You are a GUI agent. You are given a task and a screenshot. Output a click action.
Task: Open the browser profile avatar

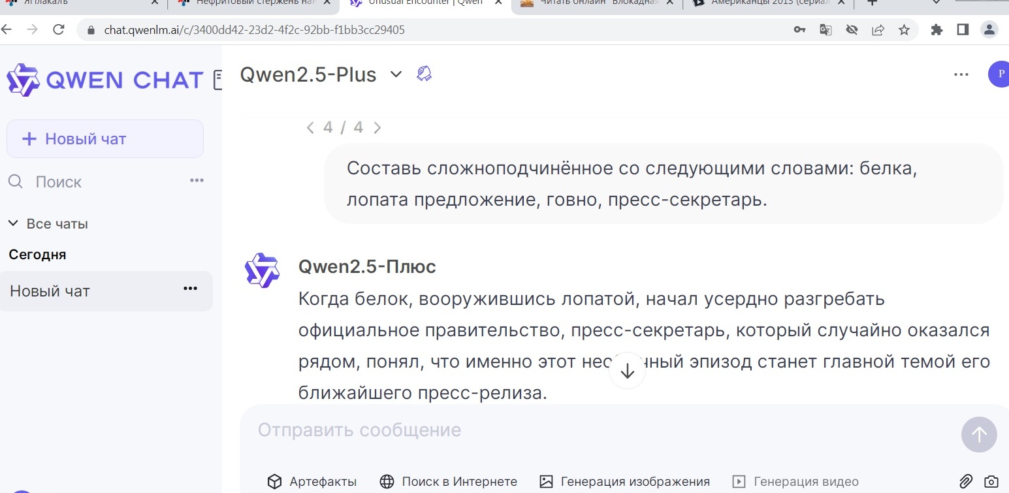989,29
